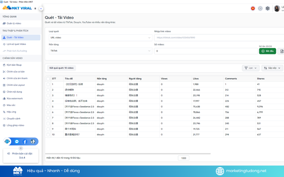Expand the panel with the double chevron button
The image size is (284, 177).
pyautogui.click(x=21, y=148)
